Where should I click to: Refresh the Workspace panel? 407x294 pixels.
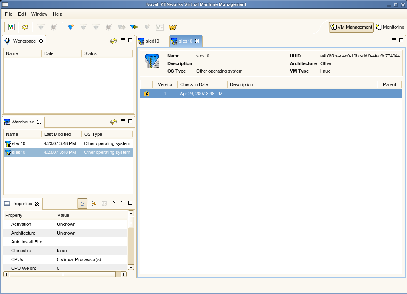pos(114,41)
